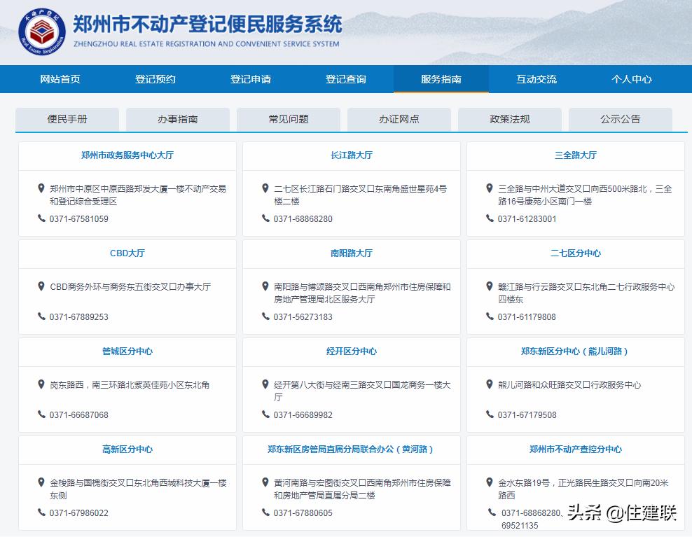Click phone icon beside 0371-61179808
Image resolution: width=692 pixels, height=537 pixels.
tap(490, 316)
